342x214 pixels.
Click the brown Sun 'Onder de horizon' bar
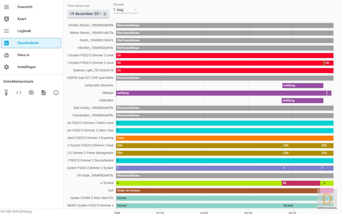pyautogui.click(x=216, y=191)
